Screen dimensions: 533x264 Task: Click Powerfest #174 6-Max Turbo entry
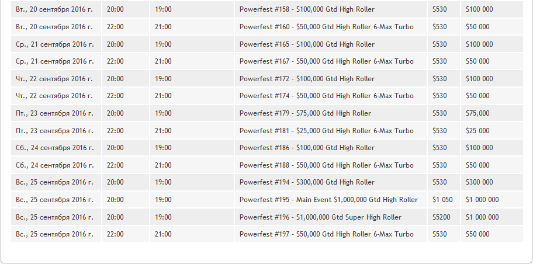[326, 96]
